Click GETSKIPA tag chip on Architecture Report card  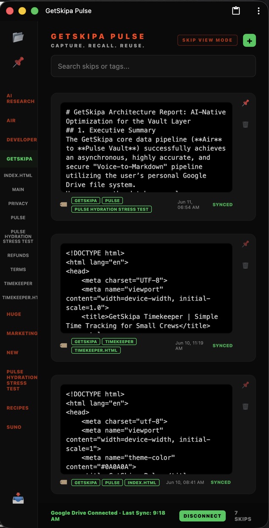coord(86,200)
